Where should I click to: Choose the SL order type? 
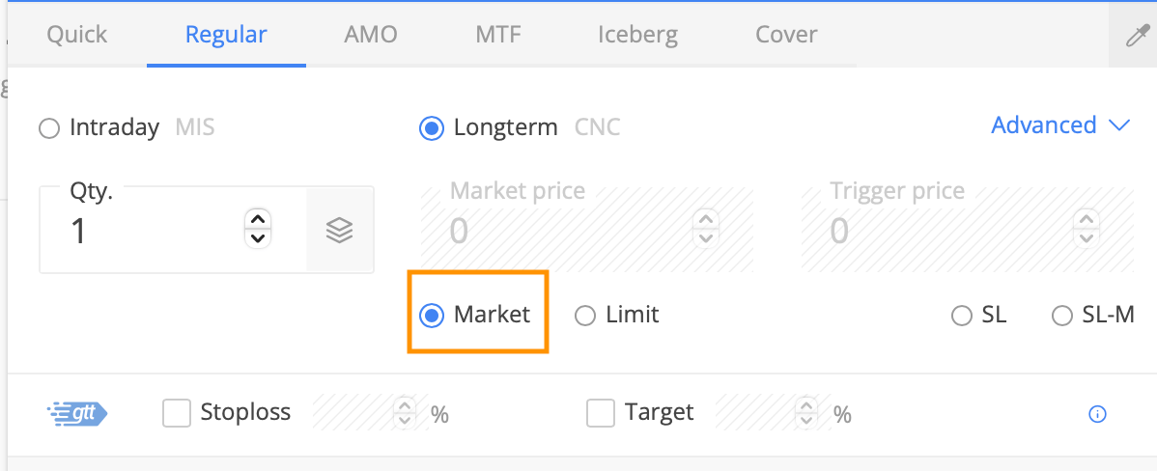962,317
